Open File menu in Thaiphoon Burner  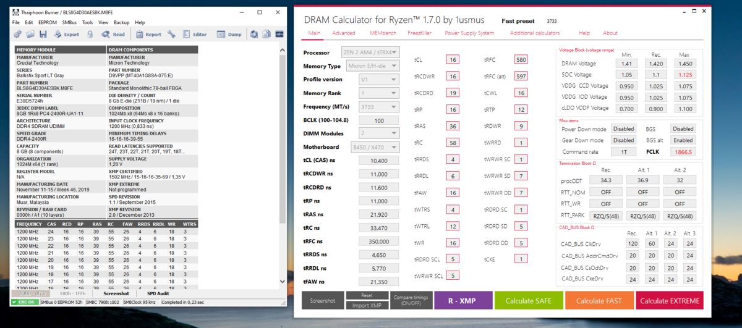pos(16,22)
